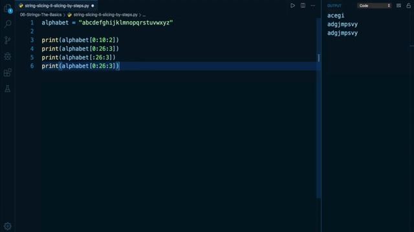Open the Extensions view icon
Screen dimensions: 414x232
point(8,73)
